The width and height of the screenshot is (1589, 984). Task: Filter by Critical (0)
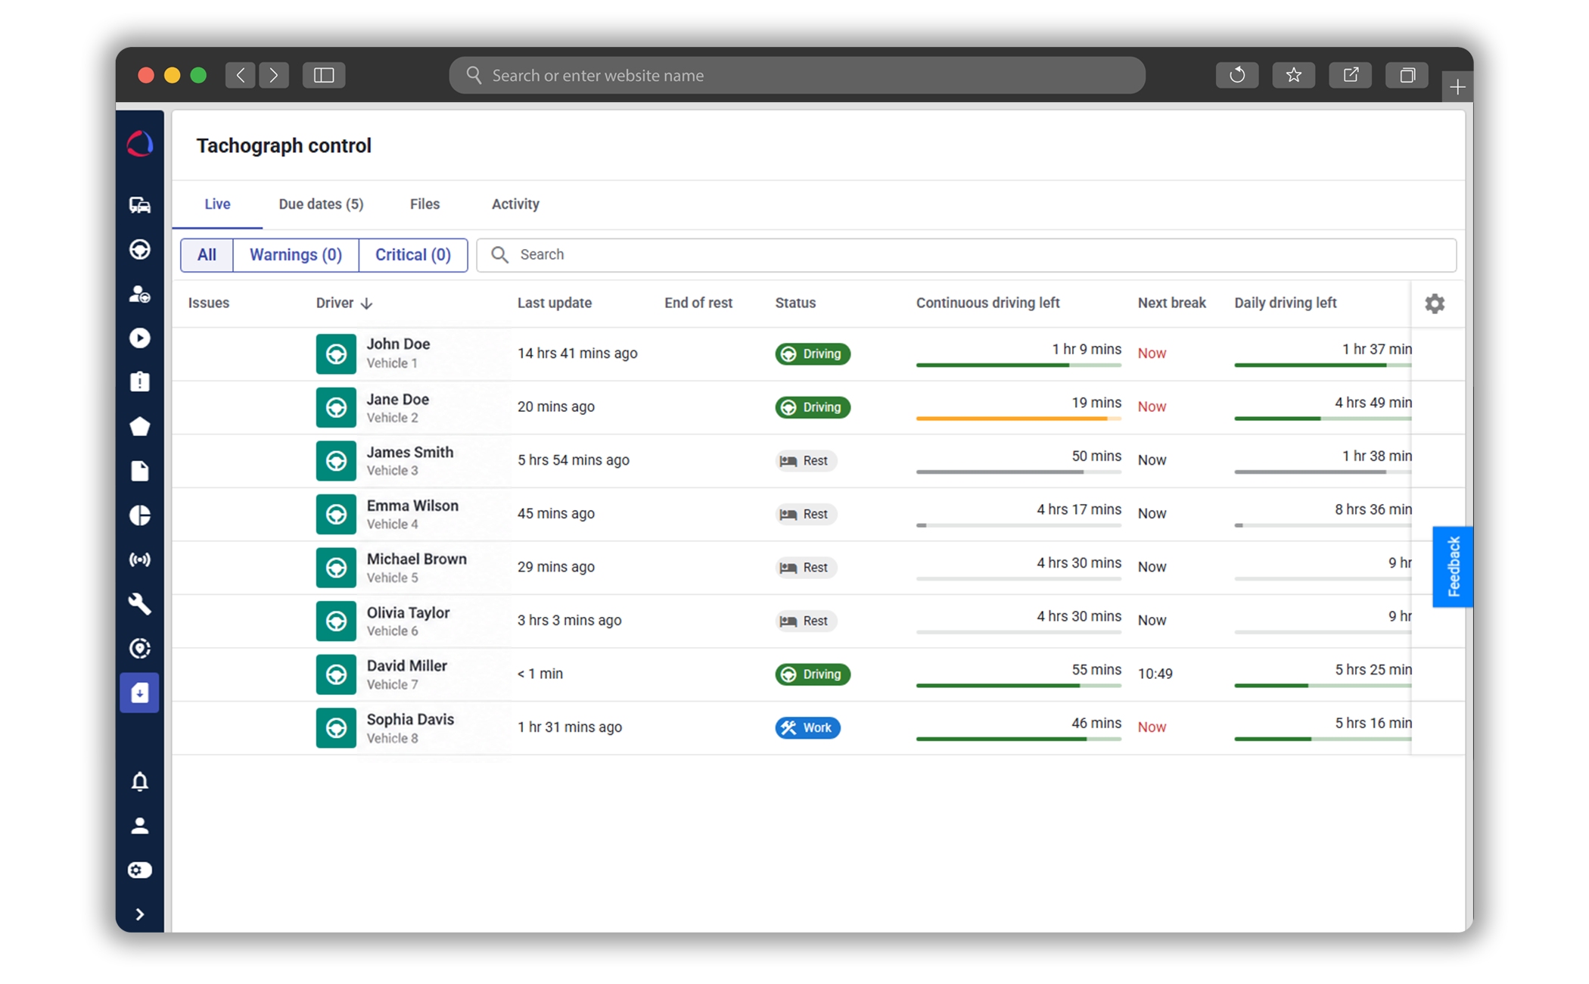(413, 255)
